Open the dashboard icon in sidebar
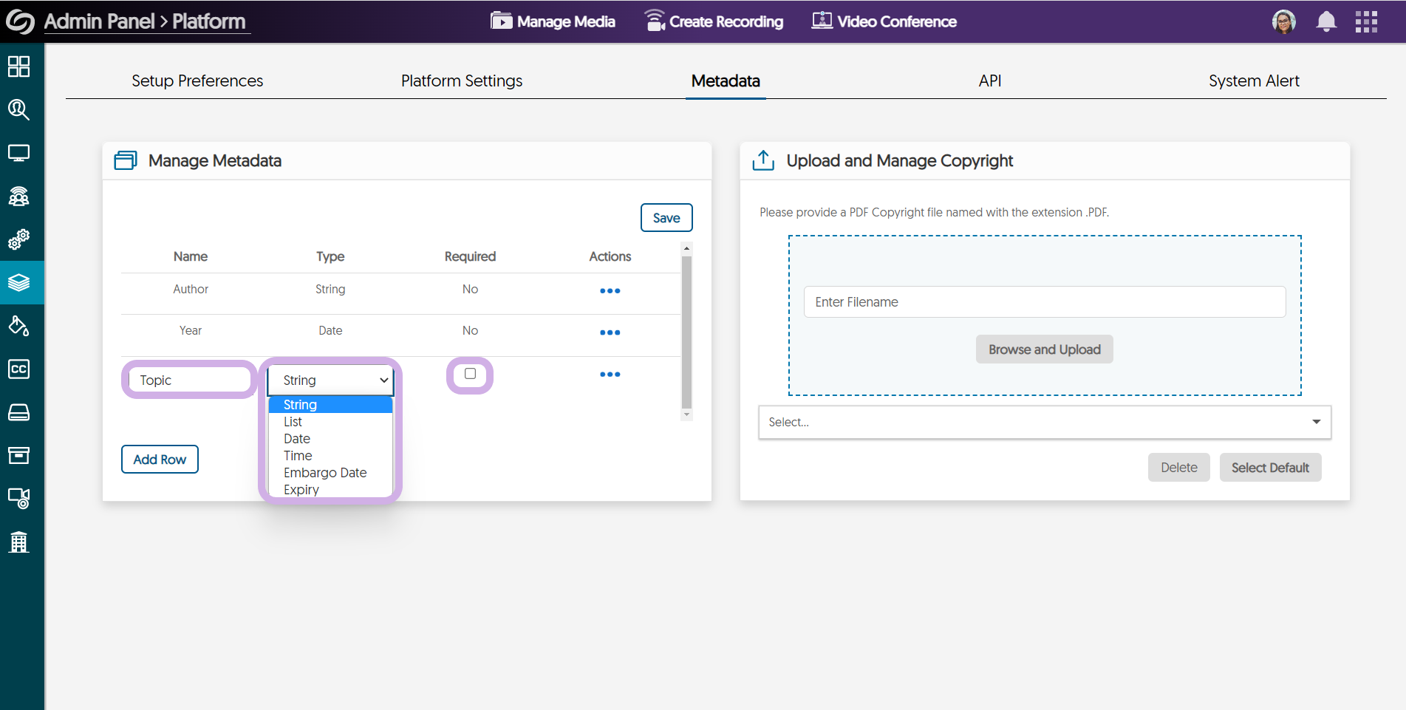The height and width of the screenshot is (710, 1406). click(x=19, y=66)
